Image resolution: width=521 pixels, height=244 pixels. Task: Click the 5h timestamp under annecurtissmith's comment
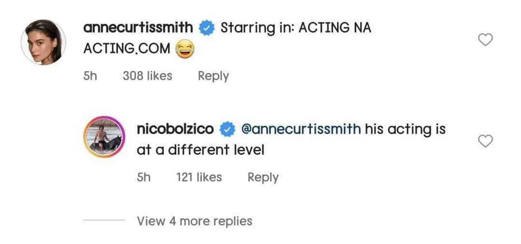[x=90, y=76]
